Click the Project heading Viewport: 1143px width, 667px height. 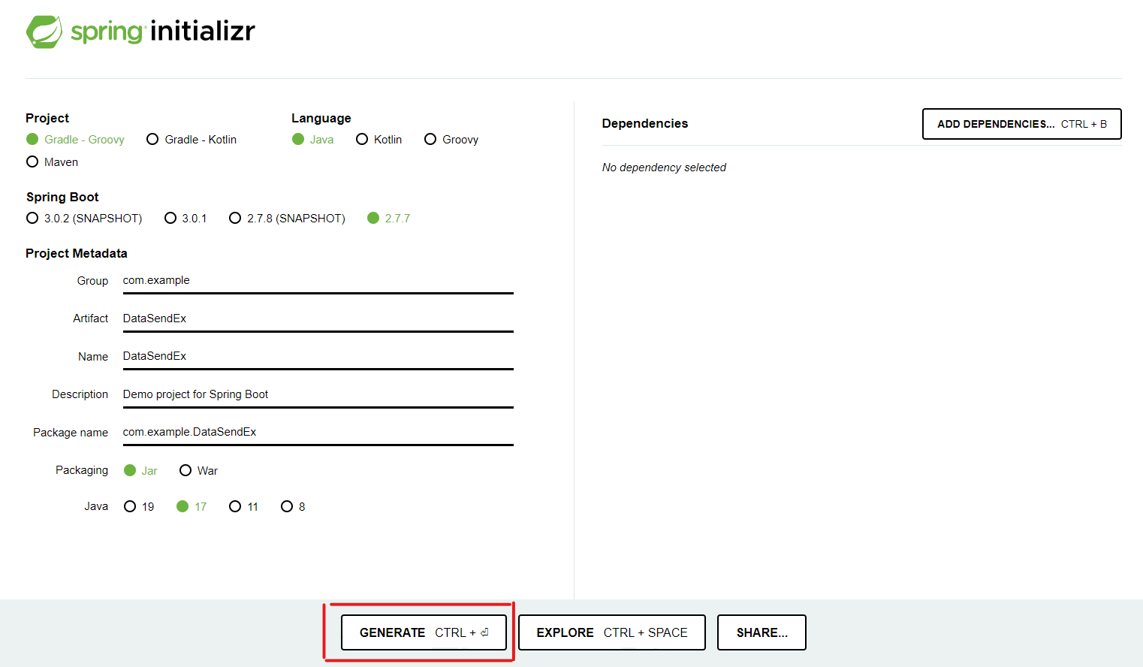coord(47,118)
